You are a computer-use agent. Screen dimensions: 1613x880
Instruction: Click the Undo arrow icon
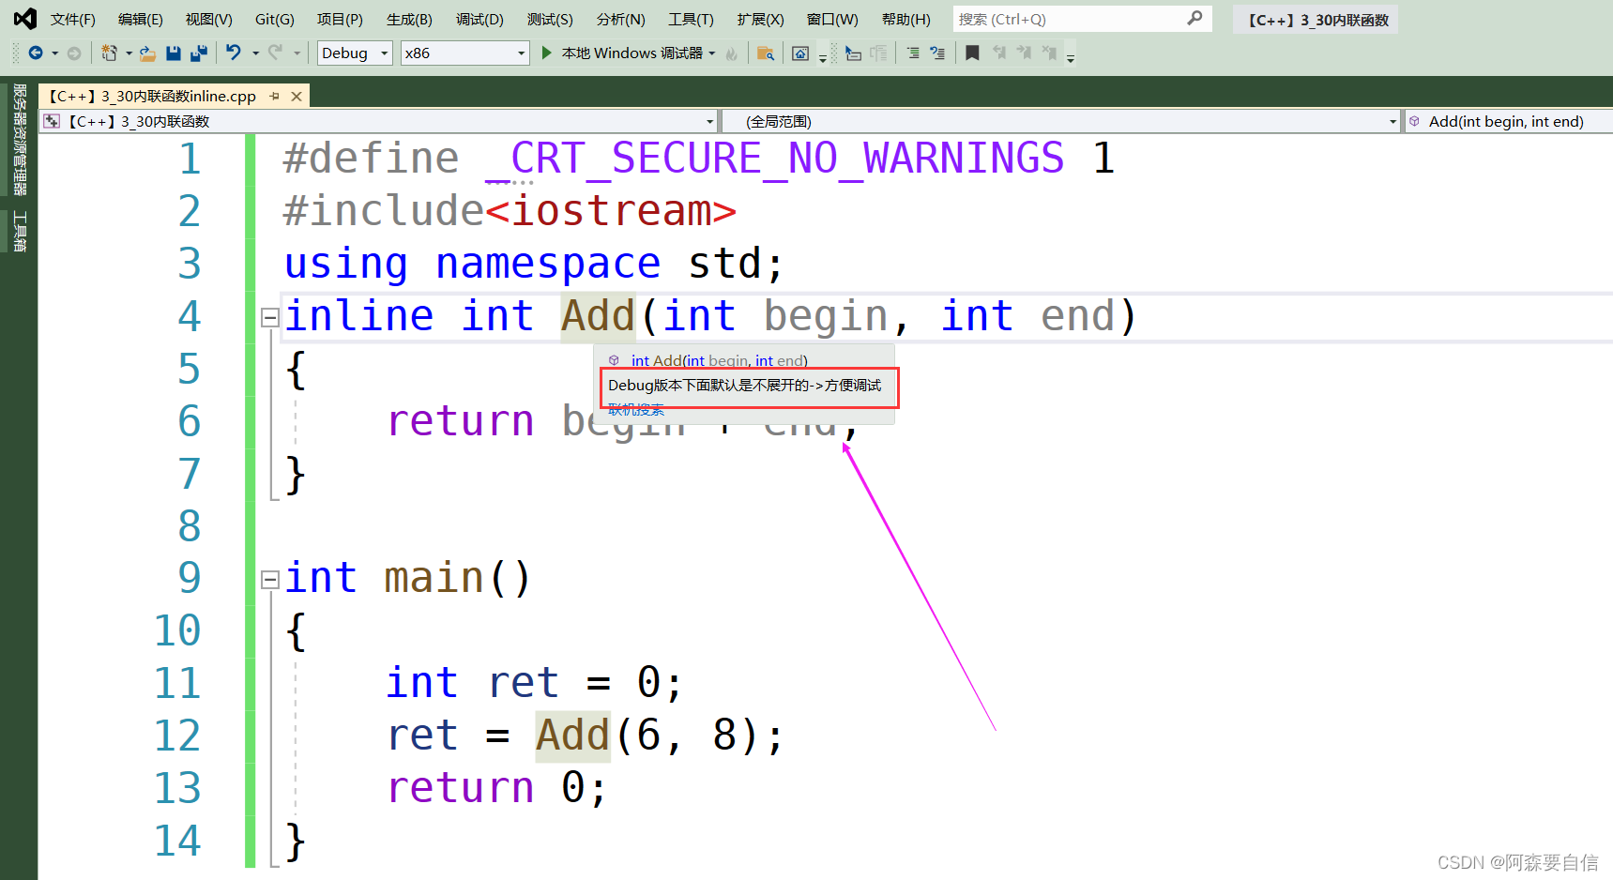point(234,53)
